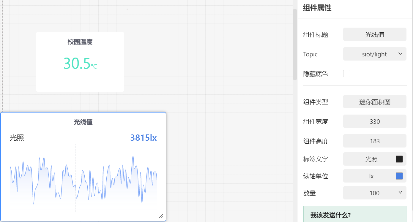Click the canvas vertical scrollbar
This screenshot has height=222, width=413.
295,45
